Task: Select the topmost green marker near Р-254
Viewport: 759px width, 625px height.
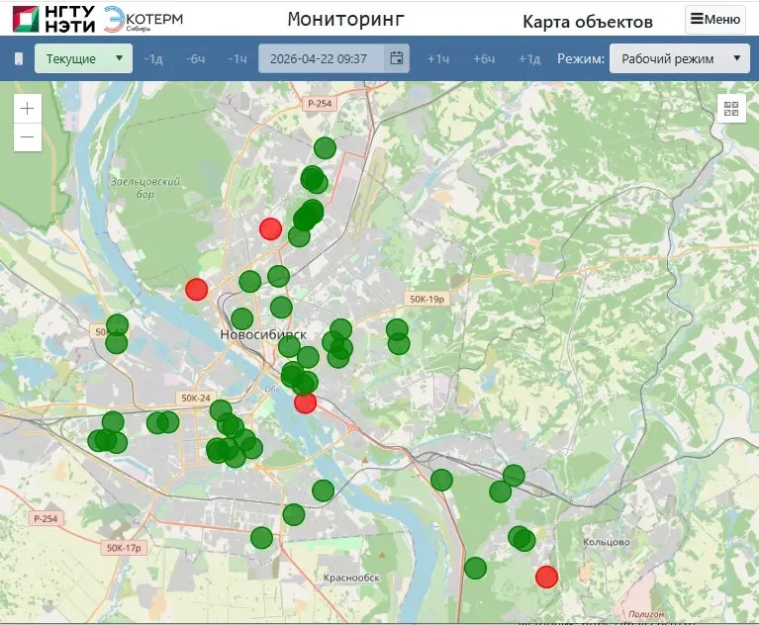Action: [325, 147]
